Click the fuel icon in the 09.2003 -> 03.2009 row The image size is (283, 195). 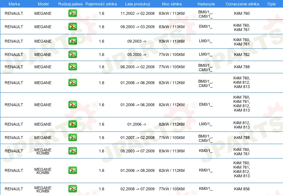coord(72,26)
